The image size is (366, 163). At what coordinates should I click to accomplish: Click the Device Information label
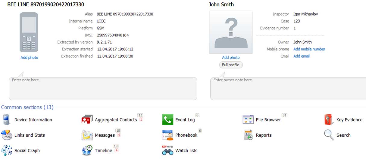(x=33, y=120)
